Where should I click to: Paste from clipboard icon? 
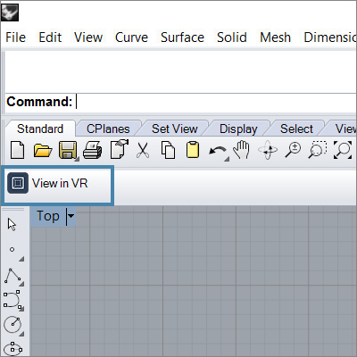coord(193,150)
